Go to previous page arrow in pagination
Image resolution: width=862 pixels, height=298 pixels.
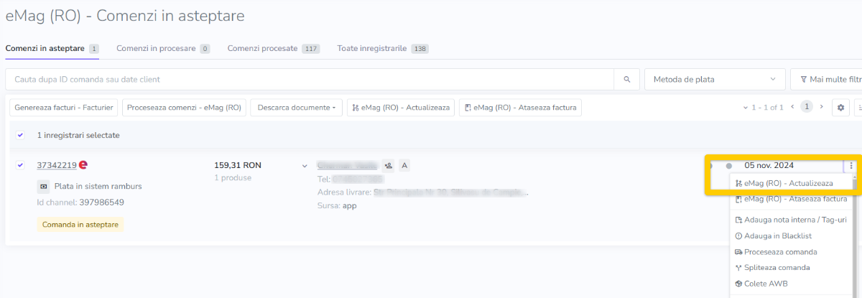point(792,107)
